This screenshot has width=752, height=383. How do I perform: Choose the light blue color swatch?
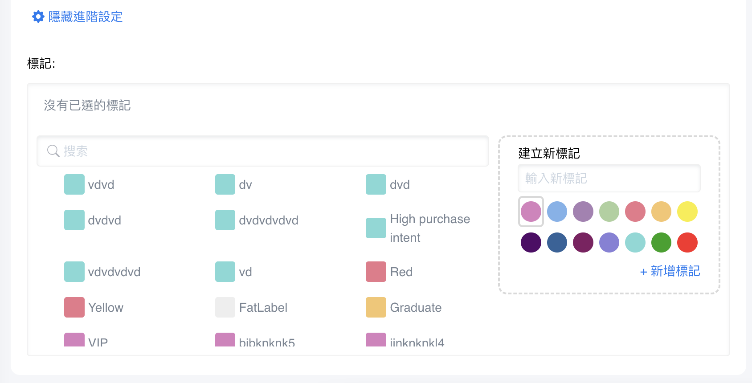(557, 212)
